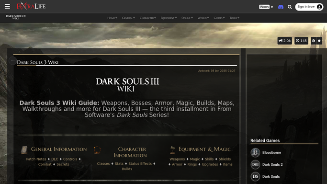The image size is (327, 184).
Task: Open search with the magnifier icon
Action: click(290, 7)
